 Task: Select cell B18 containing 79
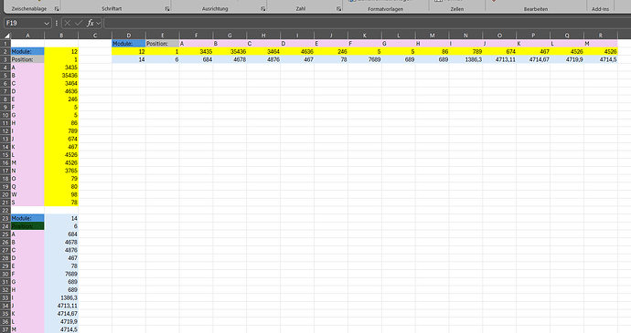click(x=61, y=178)
